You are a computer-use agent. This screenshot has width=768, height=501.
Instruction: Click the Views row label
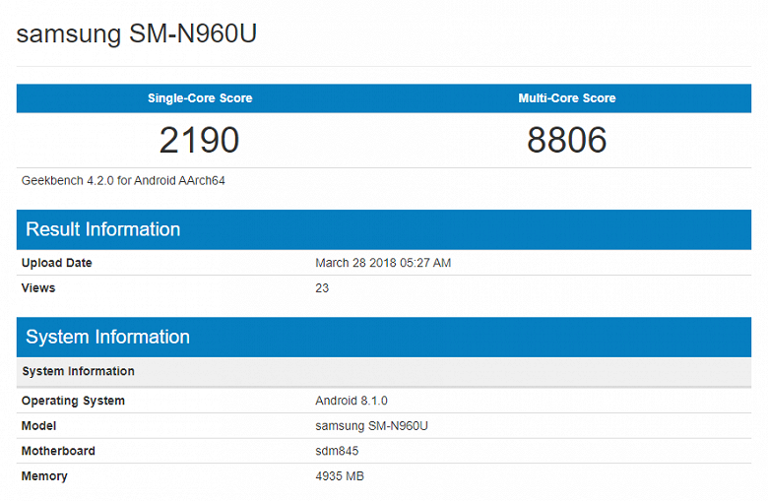(x=38, y=288)
